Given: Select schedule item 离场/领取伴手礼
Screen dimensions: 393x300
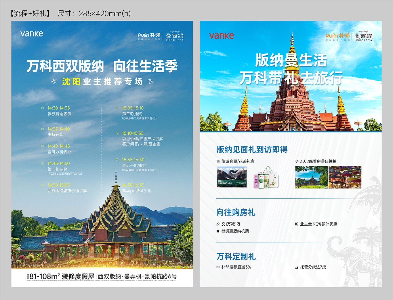Looking at the screenshot, I should [x=136, y=191].
